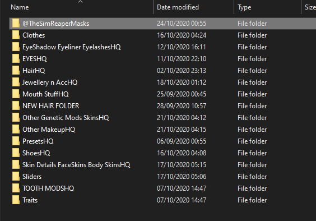
Task: Click date 28/09/2020 10:57
Action: [x=182, y=106]
